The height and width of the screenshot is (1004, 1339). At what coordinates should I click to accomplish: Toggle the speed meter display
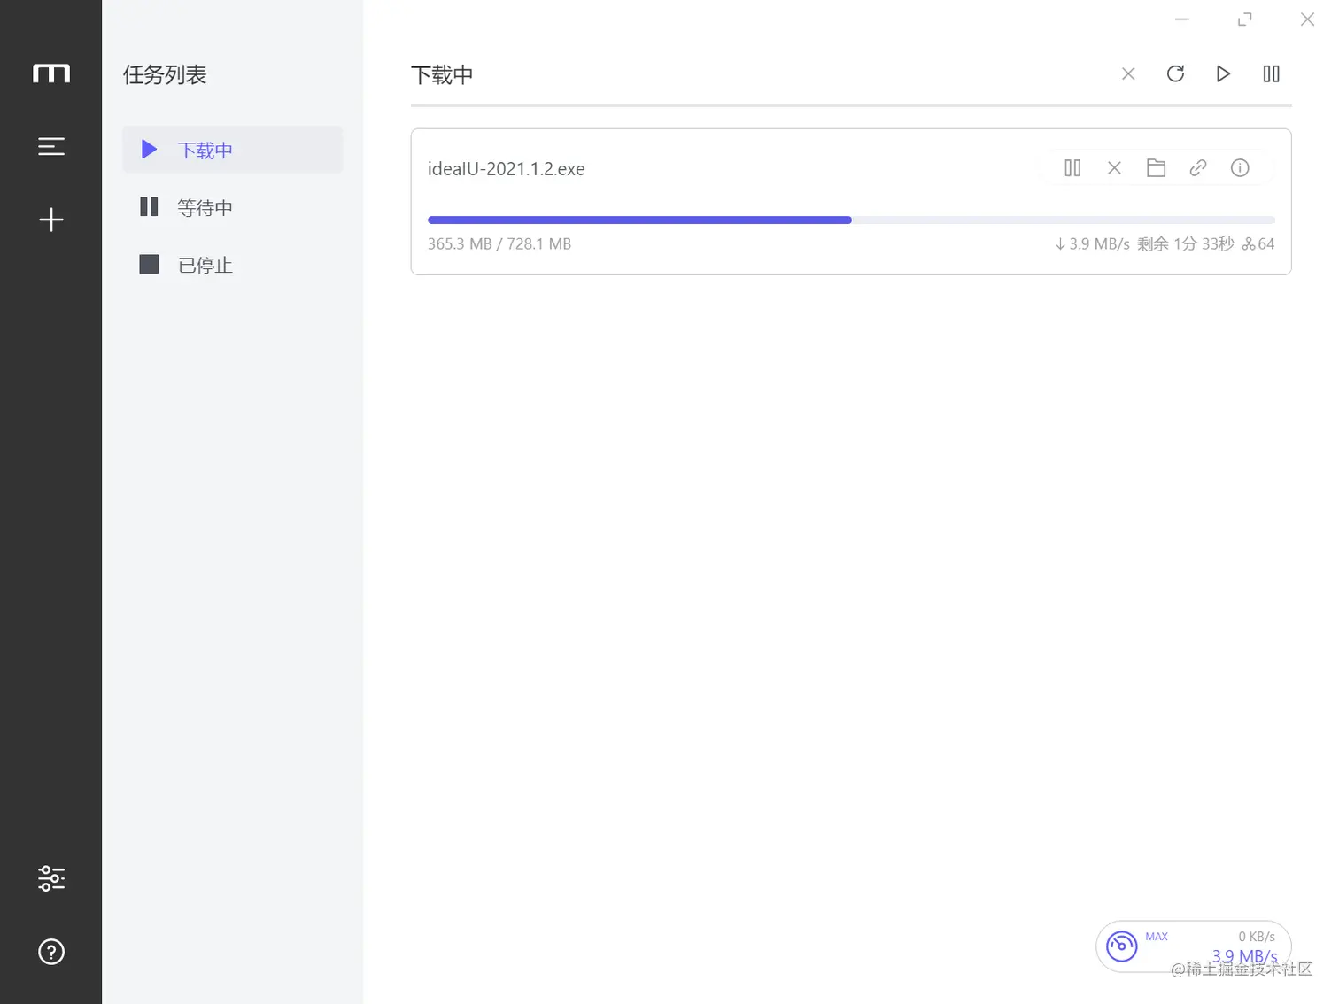(x=1122, y=946)
